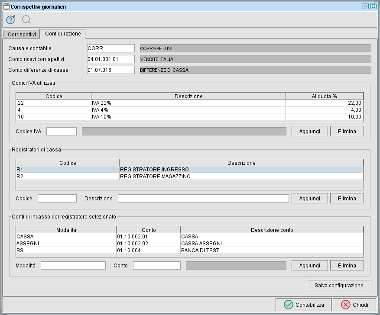Click the Modalità input field
Viewport: 380px width, 315px height.
(73, 265)
